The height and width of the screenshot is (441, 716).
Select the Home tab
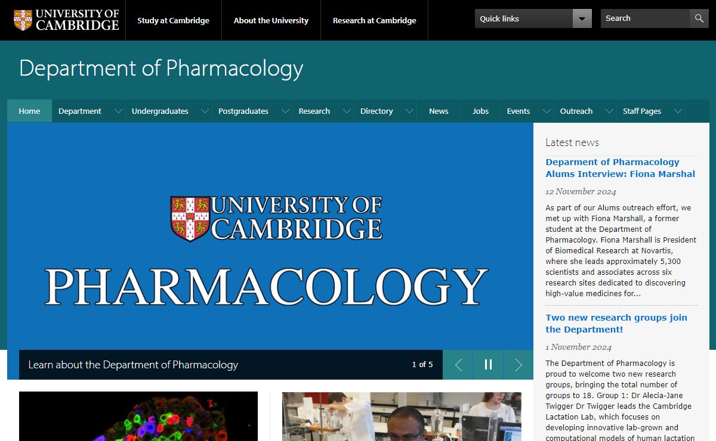click(29, 111)
